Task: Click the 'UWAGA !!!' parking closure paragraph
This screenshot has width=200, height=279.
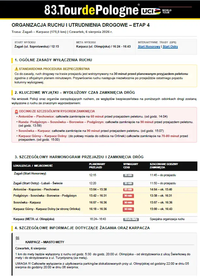Action: coord(102,265)
